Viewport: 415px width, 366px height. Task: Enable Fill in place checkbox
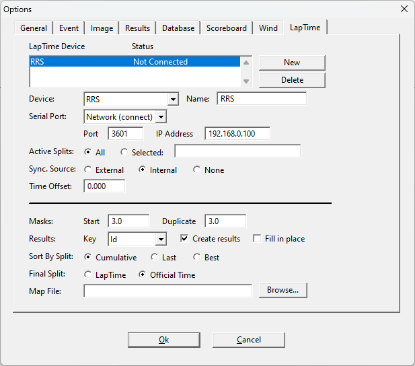(279, 239)
